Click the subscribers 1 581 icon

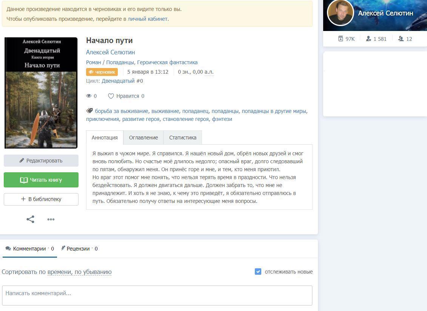(x=368, y=39)
